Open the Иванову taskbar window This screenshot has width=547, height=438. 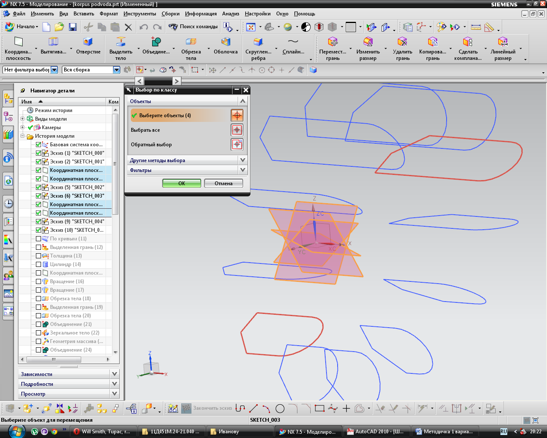241,432
